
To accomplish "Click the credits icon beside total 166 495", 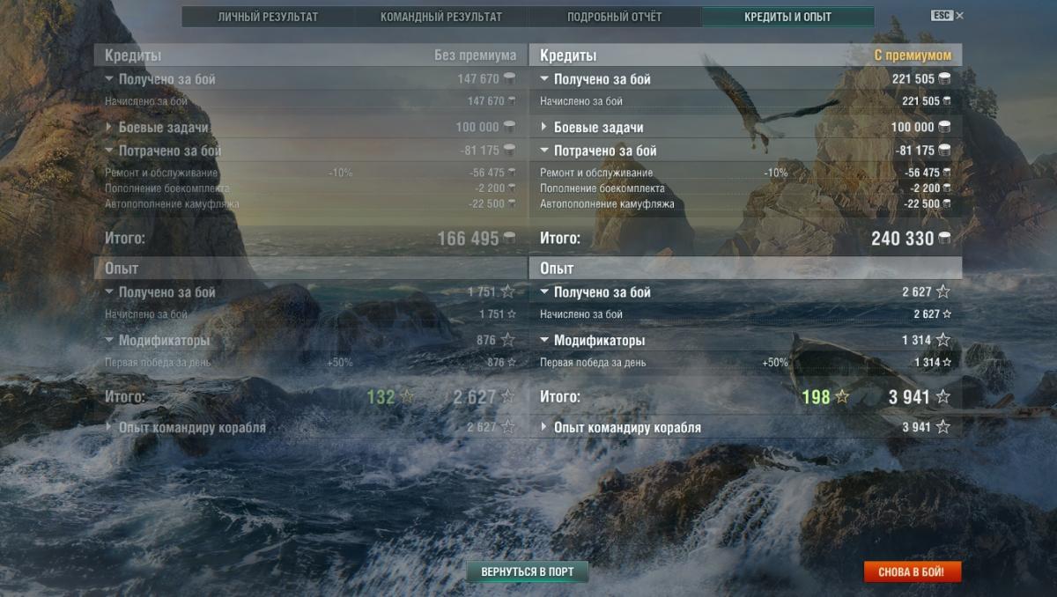I will click(509, 239).
